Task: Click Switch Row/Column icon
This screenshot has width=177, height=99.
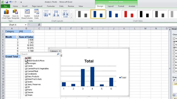Action: [x=27, y=14]
